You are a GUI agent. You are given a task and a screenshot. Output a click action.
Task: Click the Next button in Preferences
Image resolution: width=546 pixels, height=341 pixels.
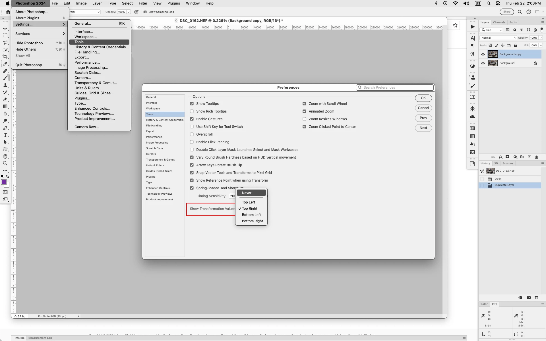pos(423,128)
